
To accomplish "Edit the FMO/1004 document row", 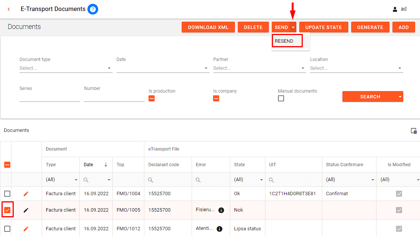I will [x=26, y=194].
